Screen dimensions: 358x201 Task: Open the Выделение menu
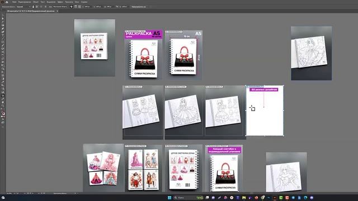pos(51,2)
